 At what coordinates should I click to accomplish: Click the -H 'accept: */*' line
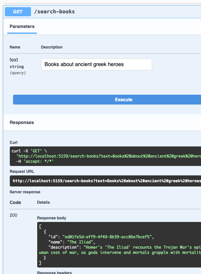point(35,161)
